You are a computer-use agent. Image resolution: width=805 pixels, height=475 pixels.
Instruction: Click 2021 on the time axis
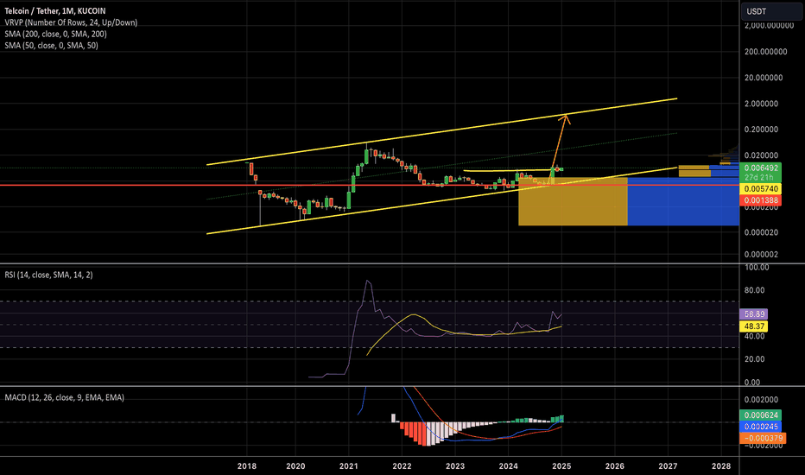click(x=349, y=466)
